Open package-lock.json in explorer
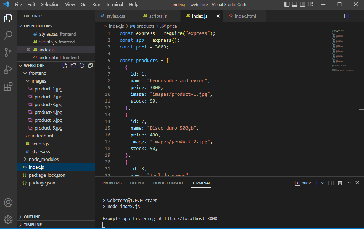The width and height of the screenshot is (364, 229). point(56,175)
